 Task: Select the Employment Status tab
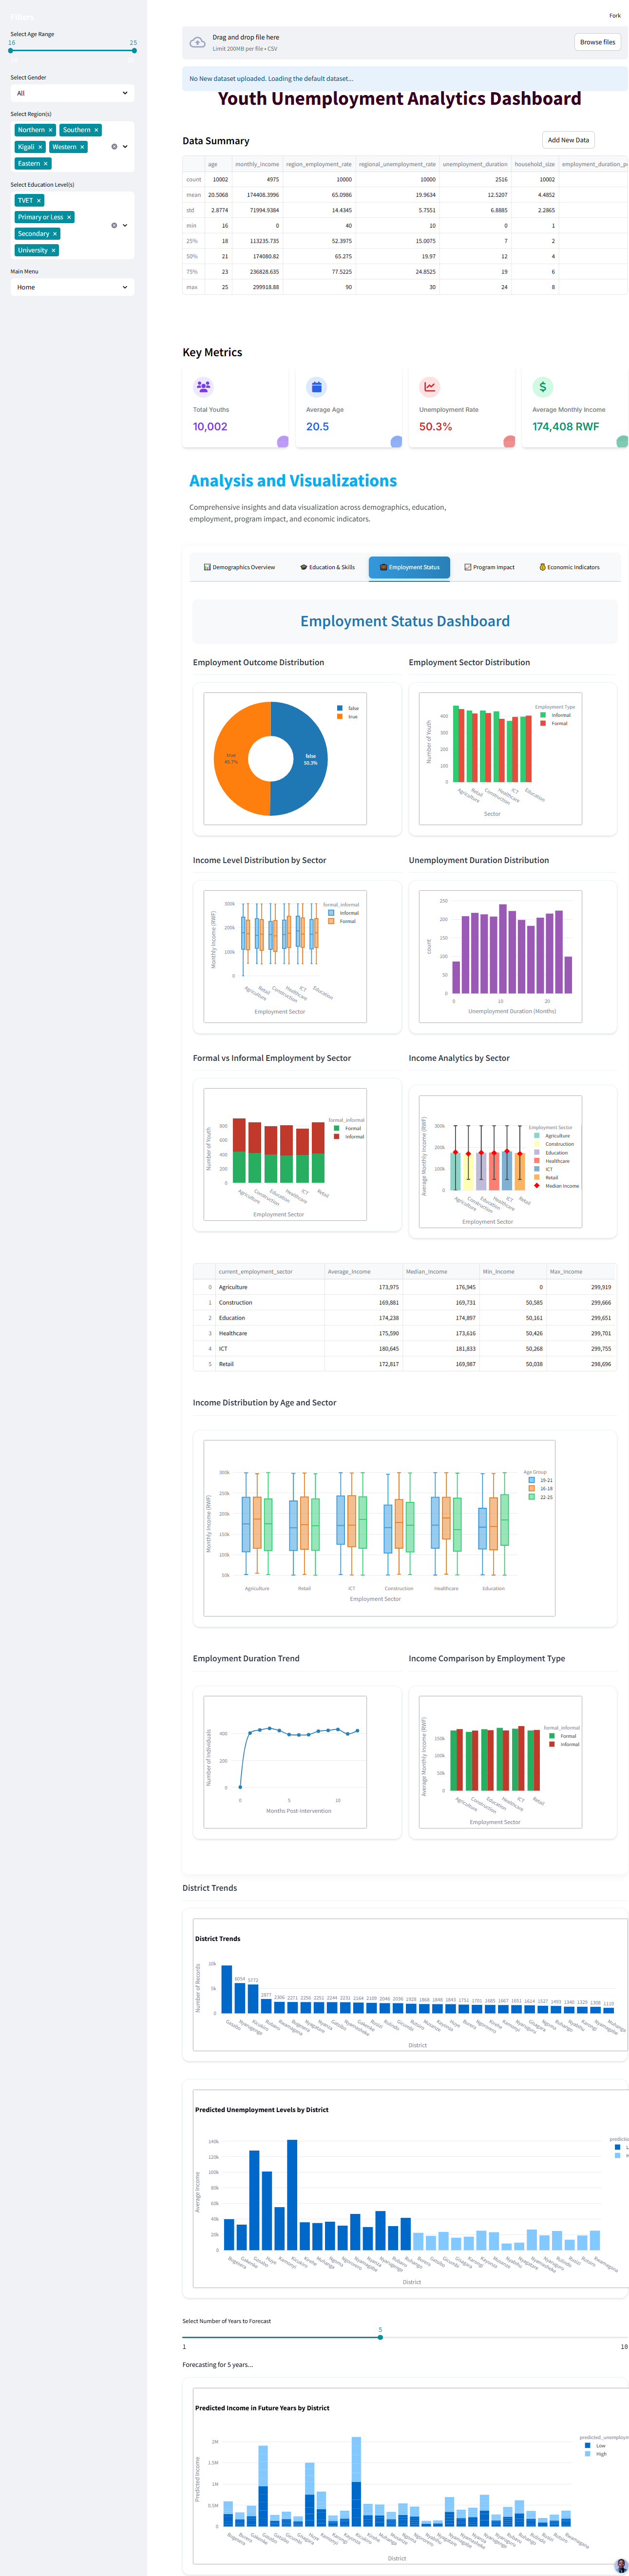point(409,567)
